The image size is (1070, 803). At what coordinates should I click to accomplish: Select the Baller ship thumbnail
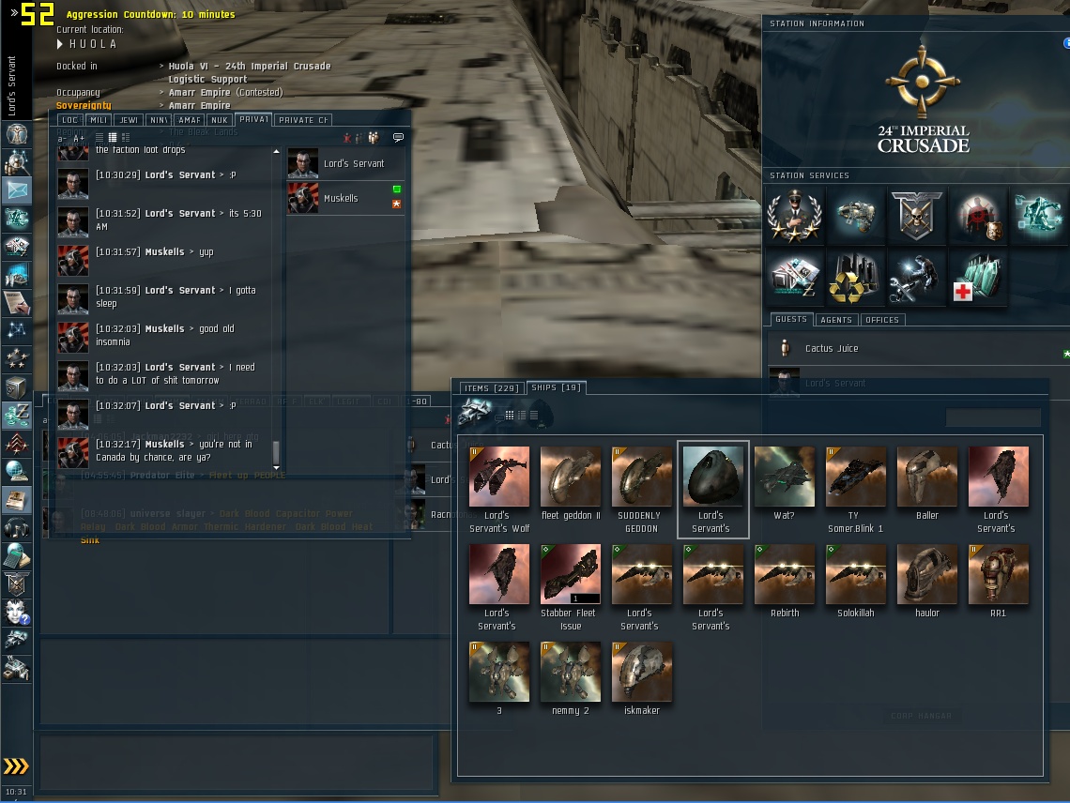[926, 477]
